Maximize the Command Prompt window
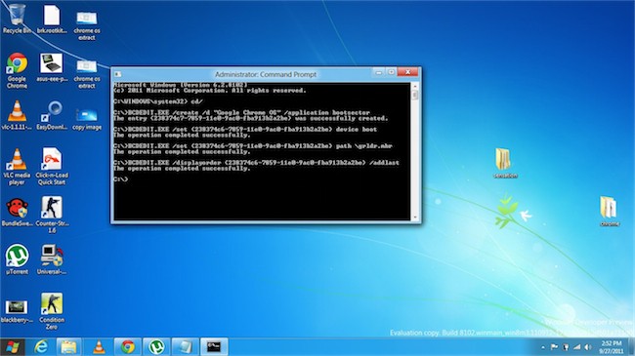This screenshot has height=356, width=635. point(391,72)
